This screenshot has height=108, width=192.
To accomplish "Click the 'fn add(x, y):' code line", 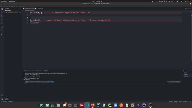I will (x=37, y=13).
